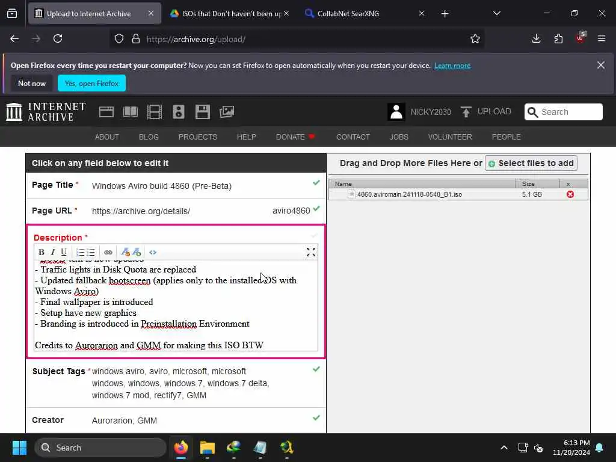Screen dimensions: 616x462
Task: Open the NICKY2030 user avatar menu
Action: (396, 112)
